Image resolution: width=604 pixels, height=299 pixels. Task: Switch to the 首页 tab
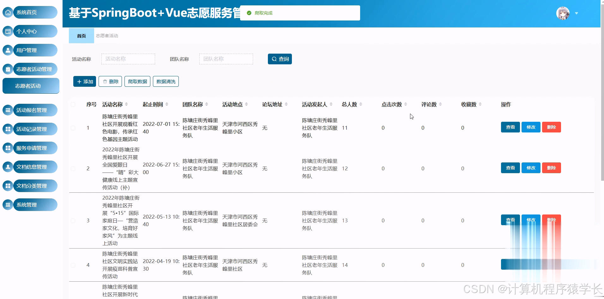(x=81, y=36)
